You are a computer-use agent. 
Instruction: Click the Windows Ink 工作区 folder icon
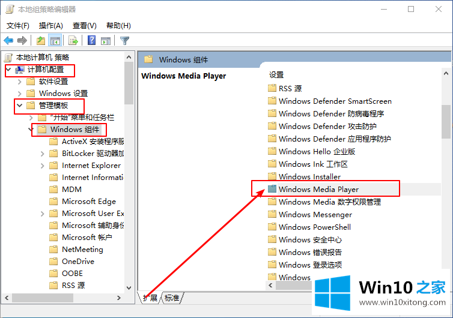point(272,164)
